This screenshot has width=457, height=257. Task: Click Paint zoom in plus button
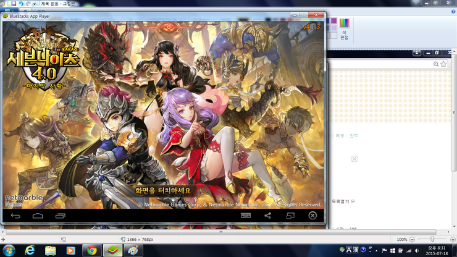pos(453,240)
